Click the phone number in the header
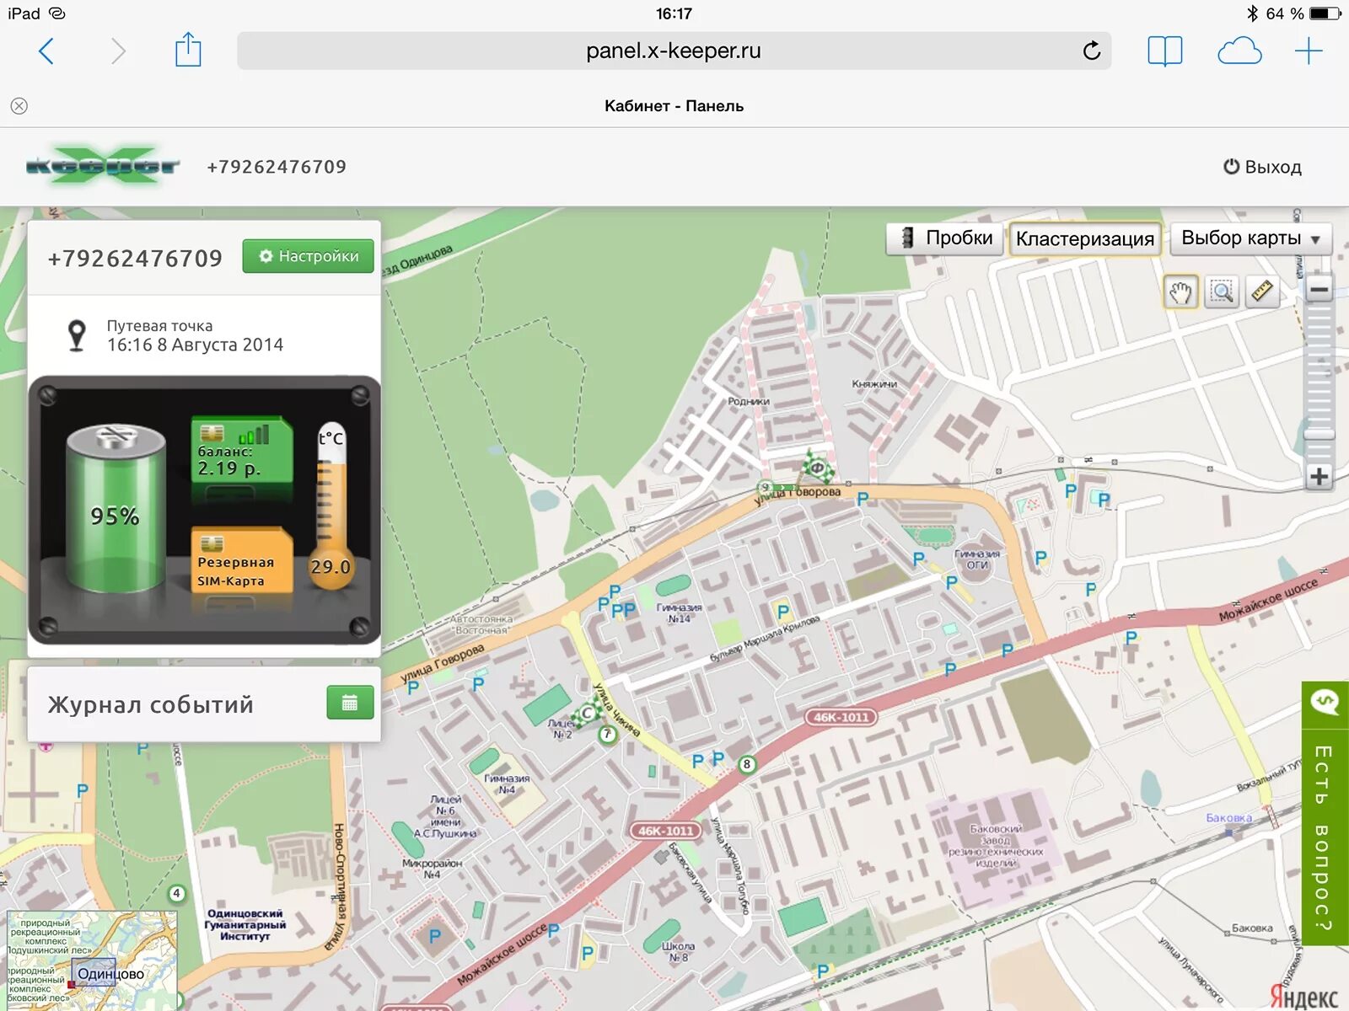This screenshot has width=1349, height=1011. click(x=277, y=167)
